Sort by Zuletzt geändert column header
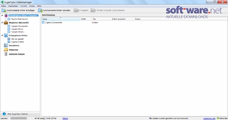 coord(122,19)
